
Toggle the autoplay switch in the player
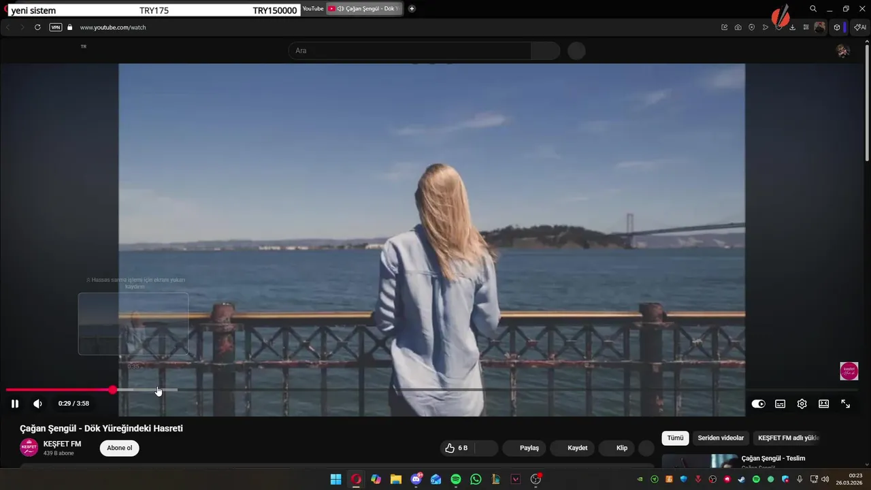(x=758, y=404)
